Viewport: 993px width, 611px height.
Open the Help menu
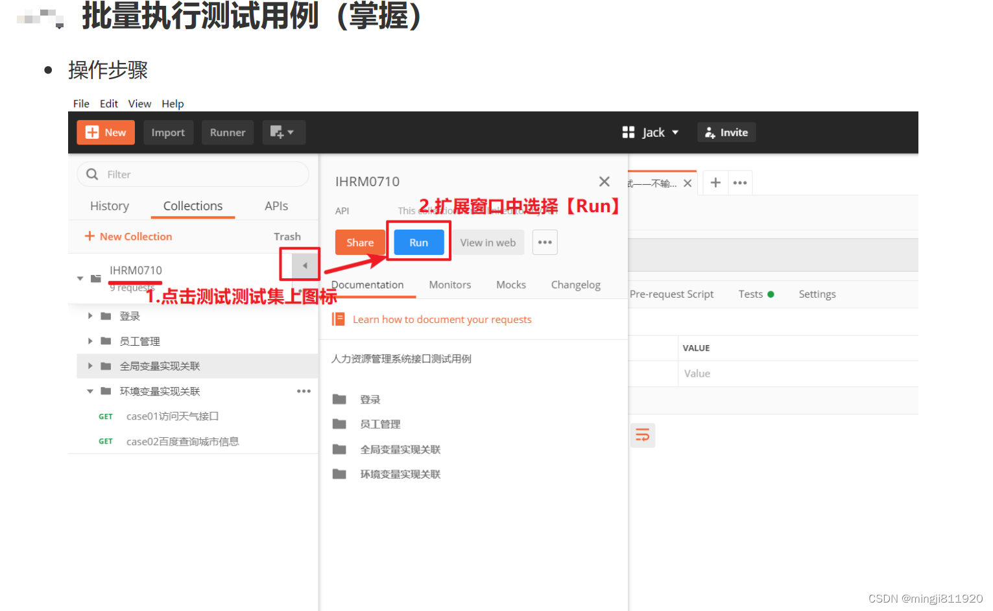click(173, 104)
